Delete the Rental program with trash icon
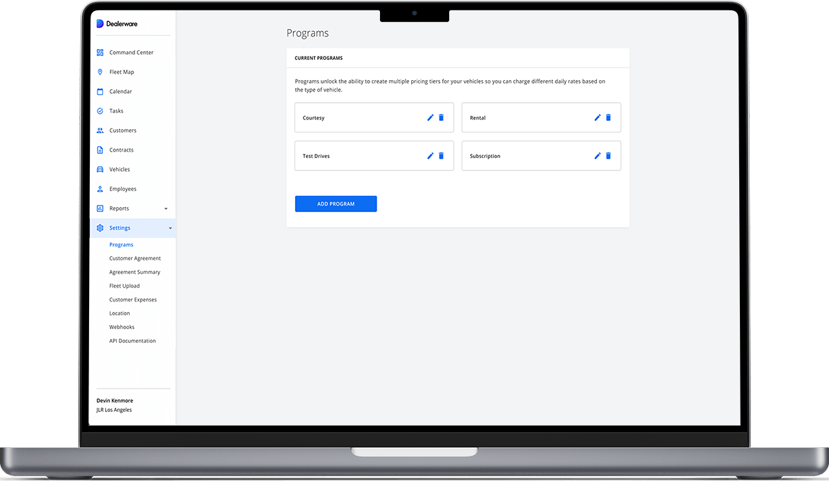 [609, 117]
